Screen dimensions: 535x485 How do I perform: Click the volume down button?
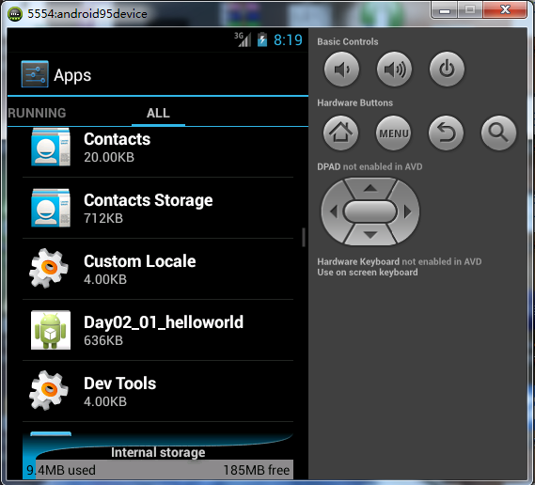point(341,69)
